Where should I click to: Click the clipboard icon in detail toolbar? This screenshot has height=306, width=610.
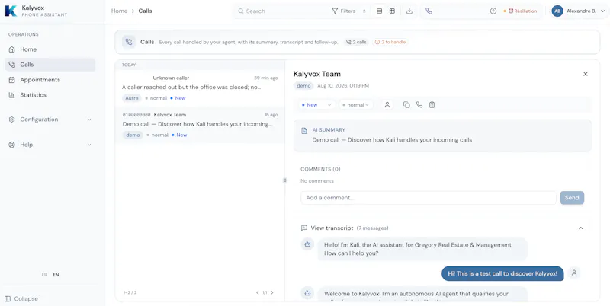pos(432,105)
